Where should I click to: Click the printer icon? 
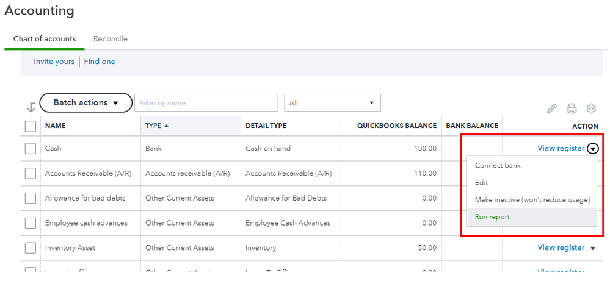572,109
